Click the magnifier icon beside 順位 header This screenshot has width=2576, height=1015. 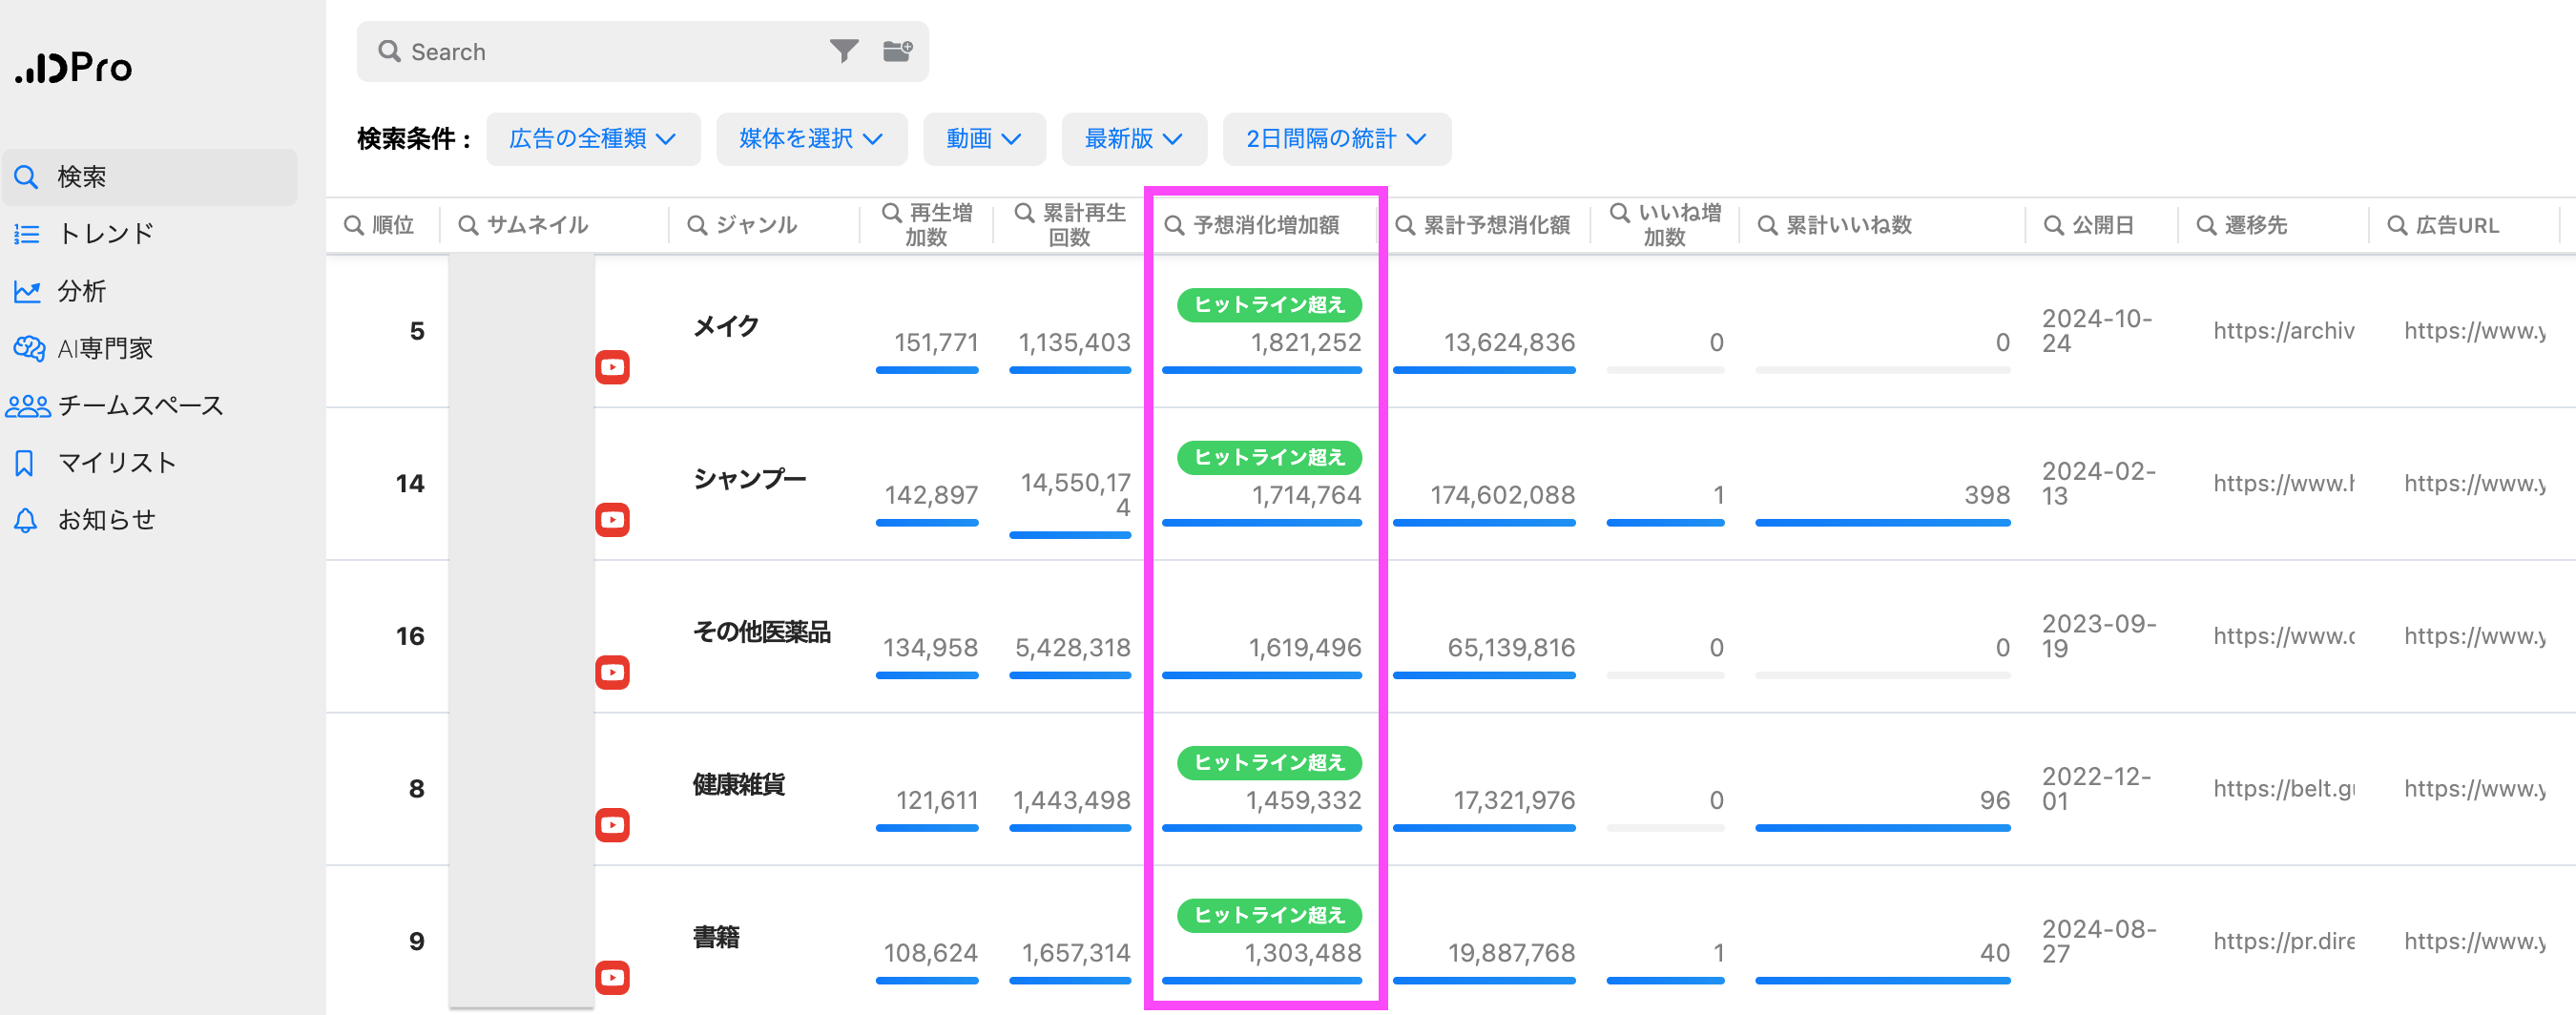pyautogui.click(x=353, y=225)
